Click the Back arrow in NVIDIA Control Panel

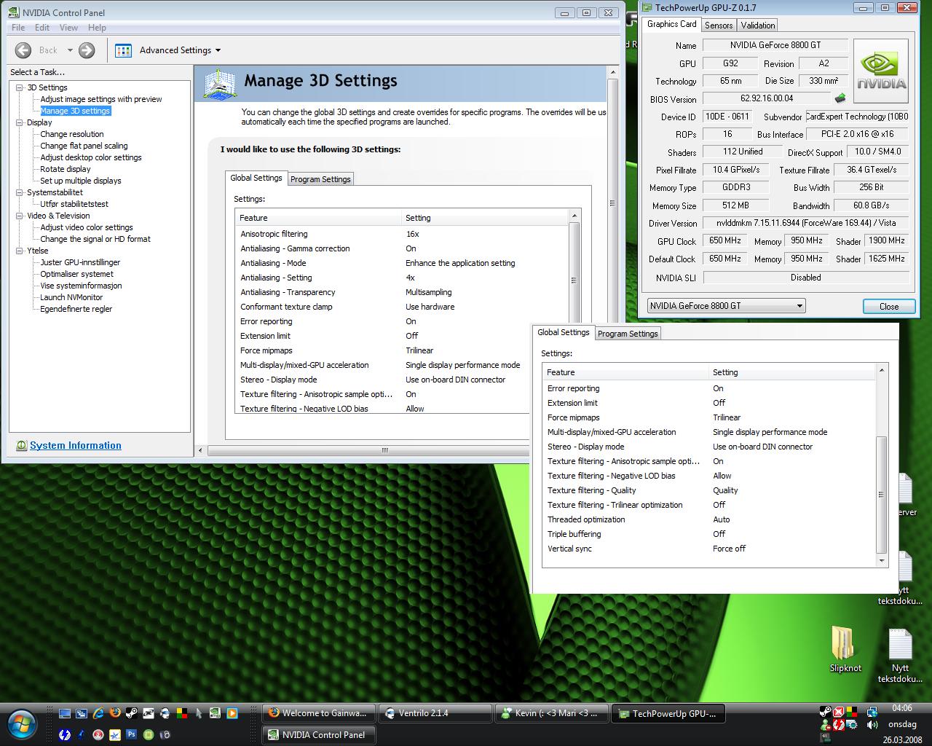click(x=23, y=50)
